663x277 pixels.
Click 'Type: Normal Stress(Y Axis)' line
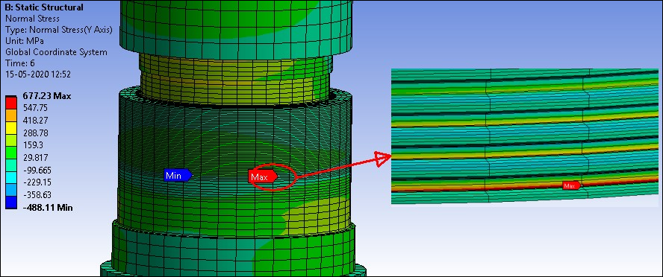point(58,30)
